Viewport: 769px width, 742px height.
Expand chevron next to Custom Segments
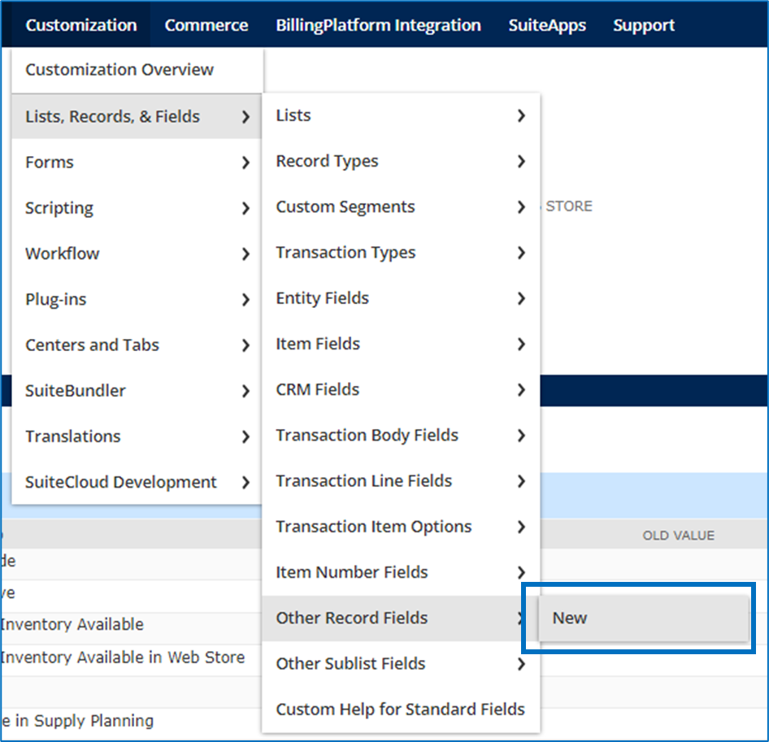pyautogui.click(x=521, y=207)
